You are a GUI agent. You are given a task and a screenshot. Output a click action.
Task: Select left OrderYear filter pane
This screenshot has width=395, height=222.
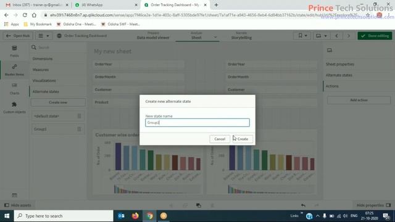[139, 64]
